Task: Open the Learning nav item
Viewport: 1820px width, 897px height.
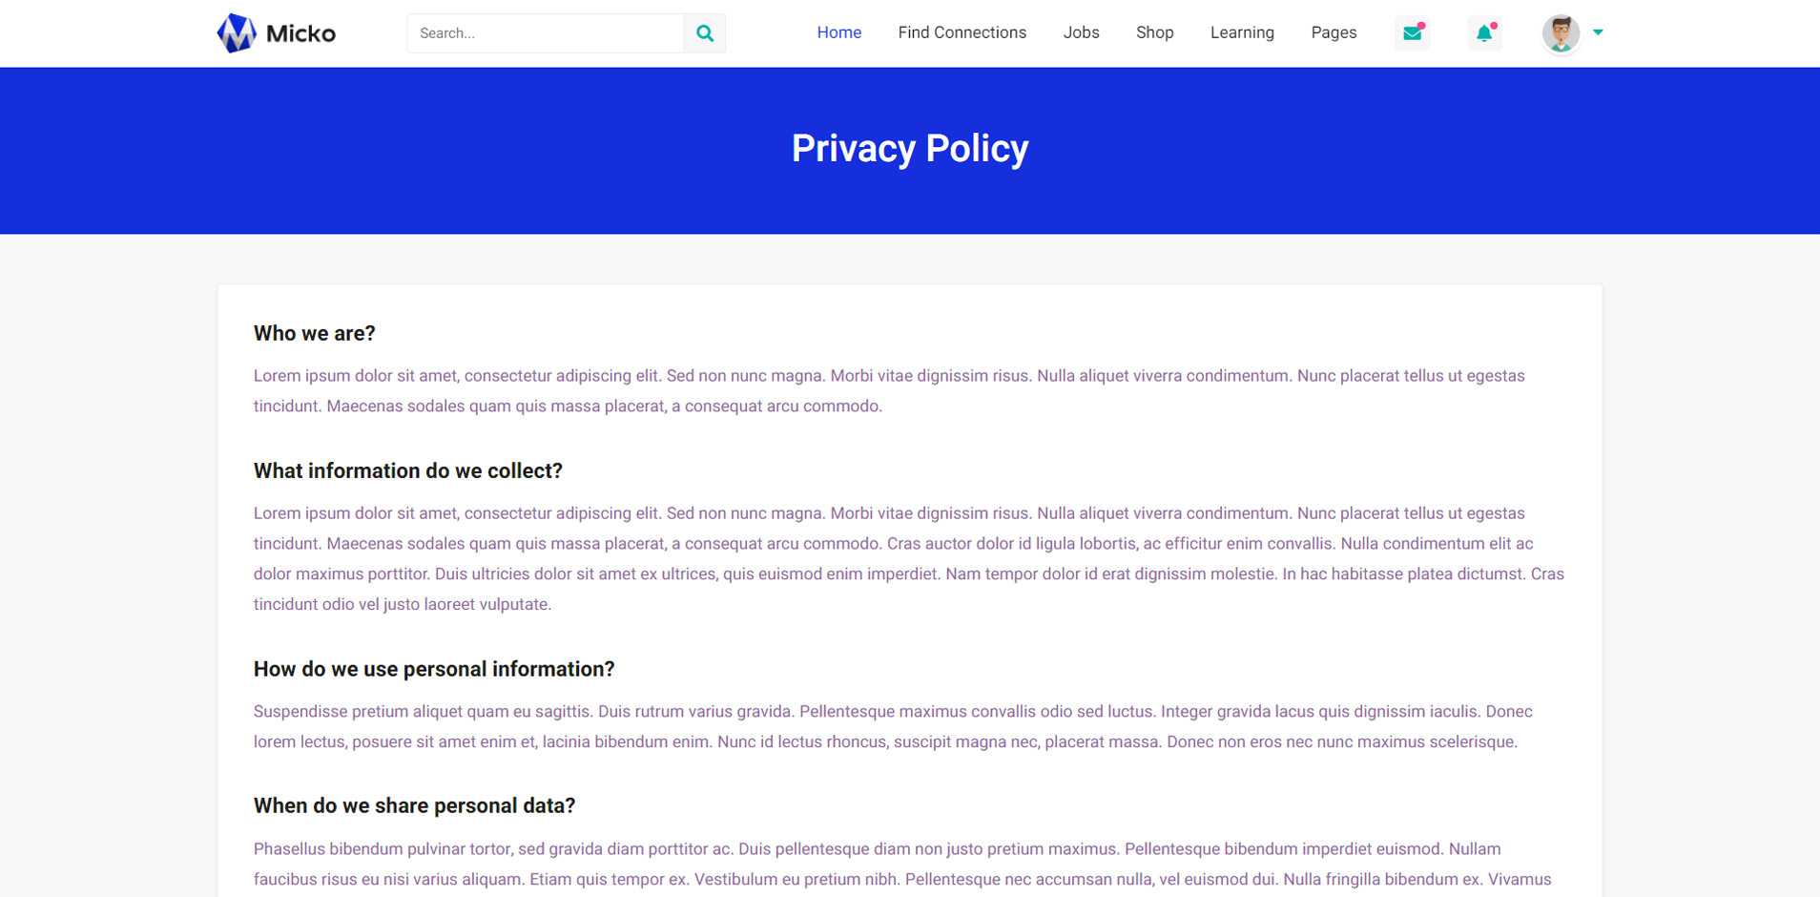Action: pos(1242,32)
